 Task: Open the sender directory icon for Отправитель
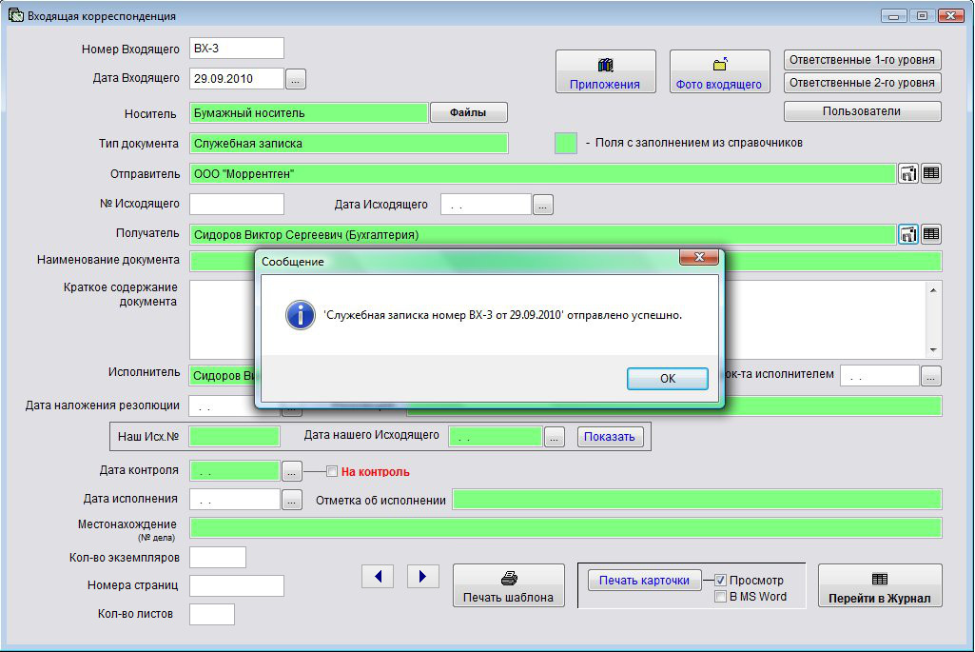[907, 173]
